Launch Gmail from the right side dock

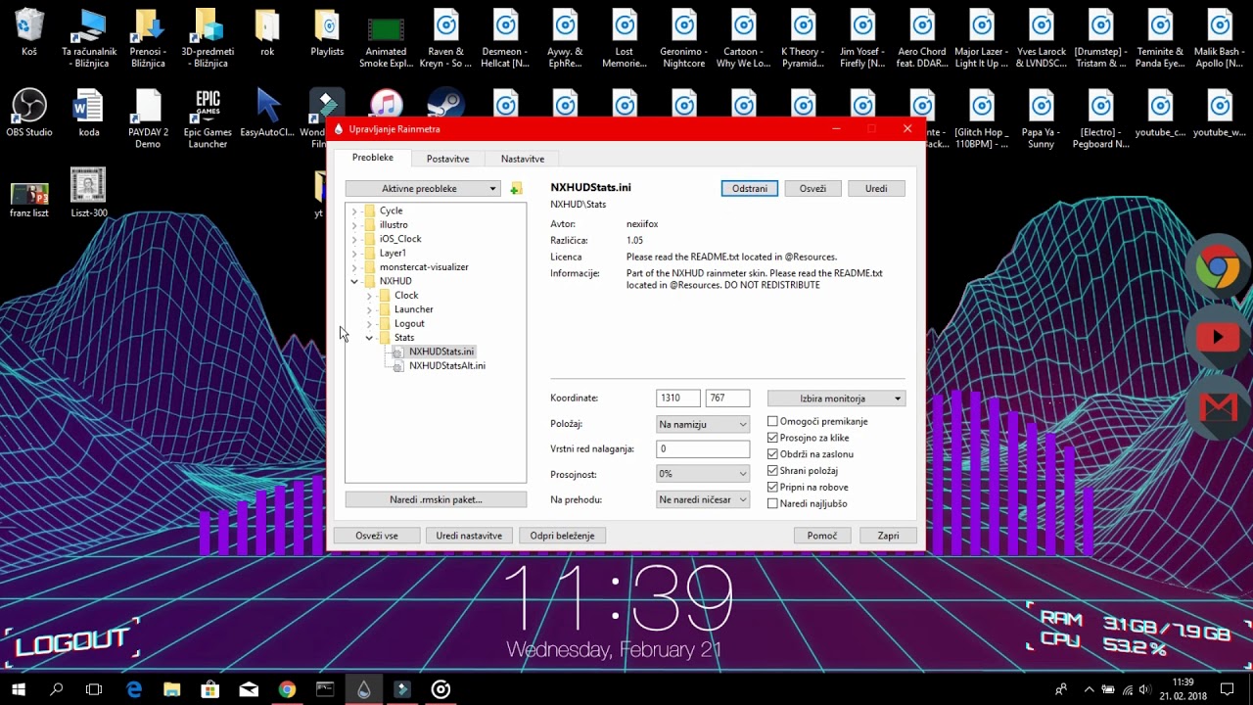pos(1217,405)
